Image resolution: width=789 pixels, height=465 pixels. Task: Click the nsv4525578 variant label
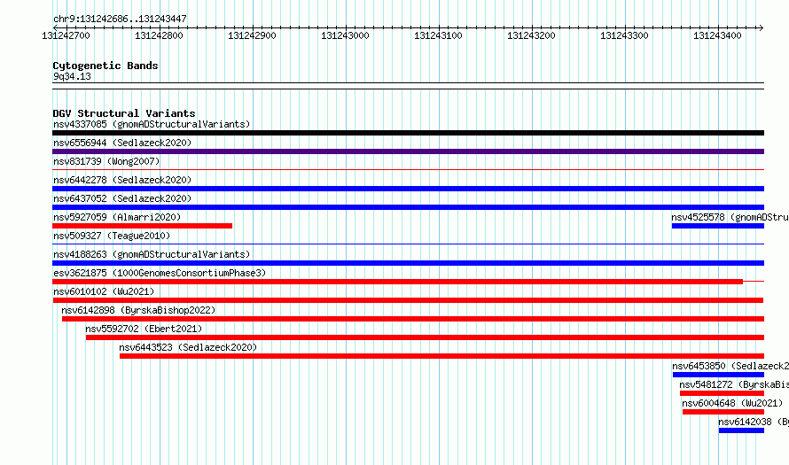coord(730,217)
